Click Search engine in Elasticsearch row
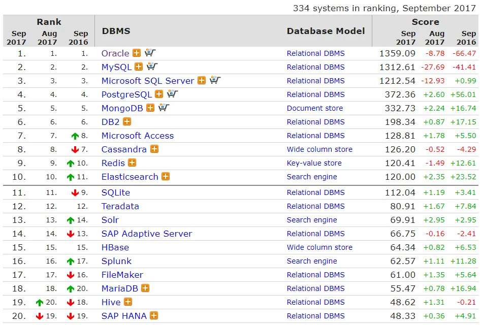 (312, 177)
